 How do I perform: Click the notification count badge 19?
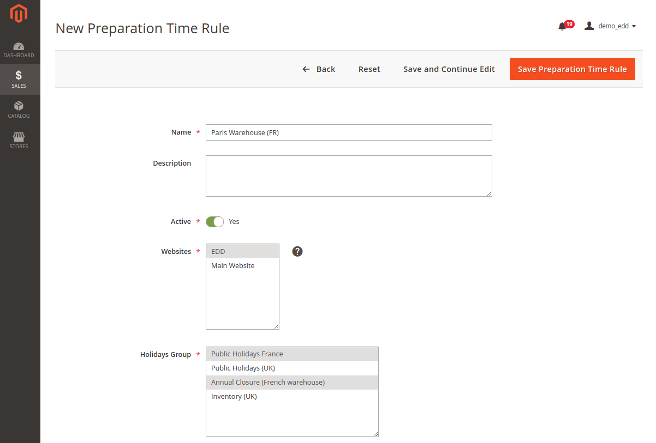click(569, 24)
